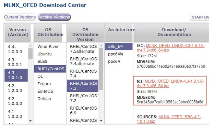
Task: Click the version list scroll-down arrow
Action: click(x=31, y=121)
